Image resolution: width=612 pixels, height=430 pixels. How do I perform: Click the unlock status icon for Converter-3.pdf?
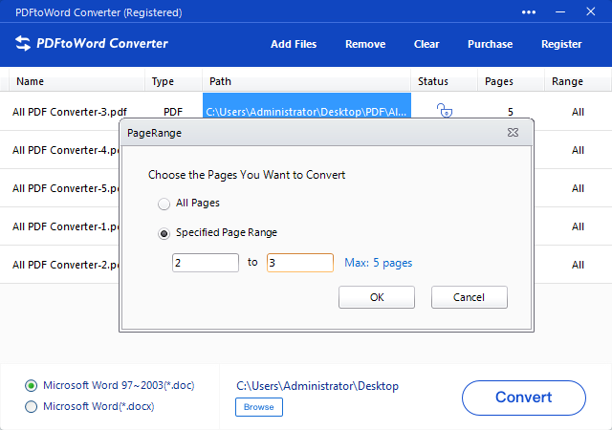(444, 111)
